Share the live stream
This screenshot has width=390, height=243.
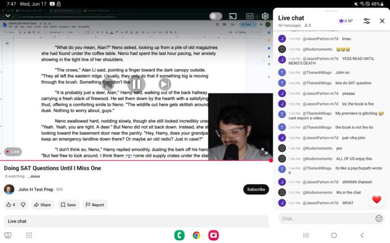pos(43,205)
